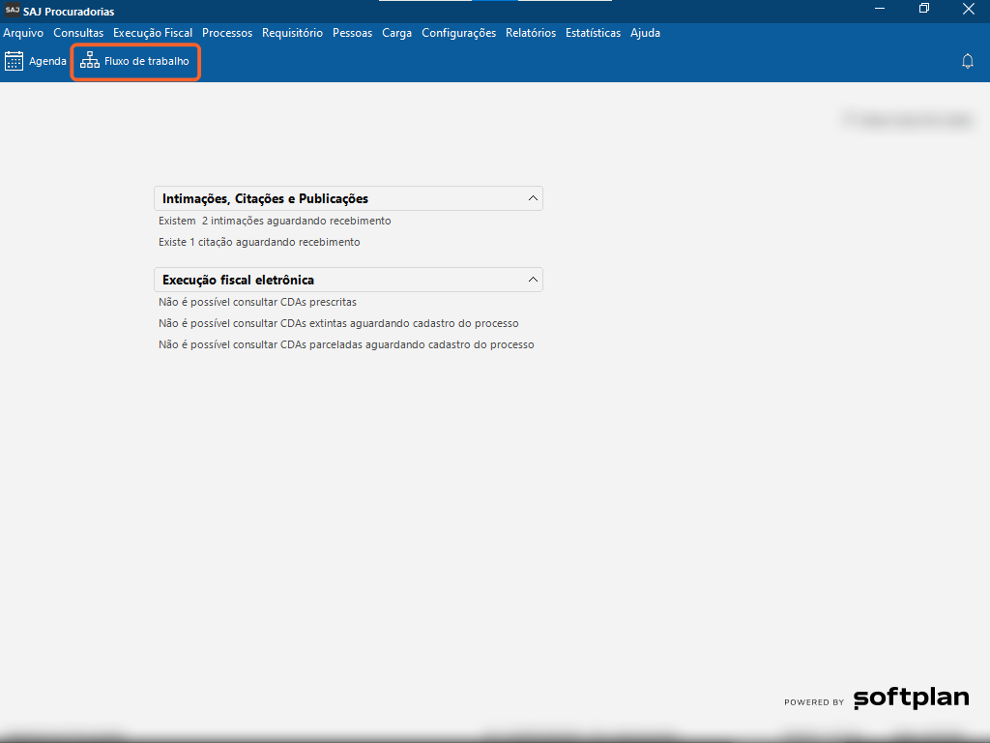The height and width of the screenshot is (743, 990).
Task: Open the Carga menu
Action: pyautogui.click(x=396, y=33)
